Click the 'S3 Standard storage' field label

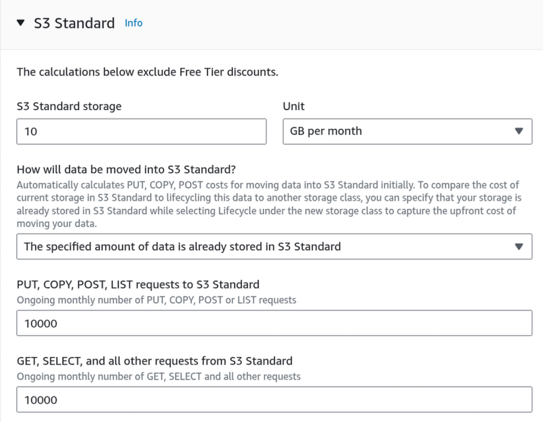click(69, 107)
